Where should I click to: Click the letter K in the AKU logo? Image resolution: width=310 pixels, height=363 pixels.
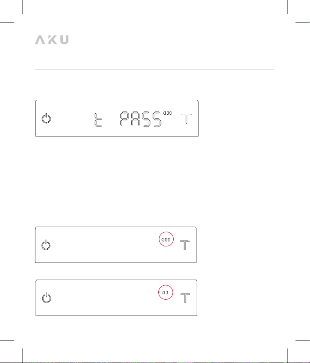click(52, 40)
